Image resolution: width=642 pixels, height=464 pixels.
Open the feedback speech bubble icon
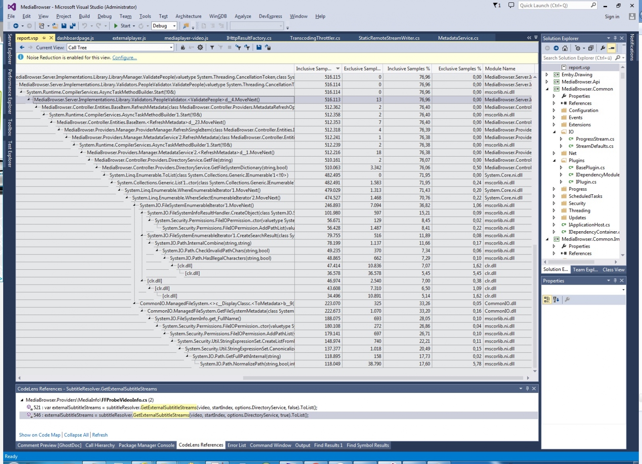point(511,6)
